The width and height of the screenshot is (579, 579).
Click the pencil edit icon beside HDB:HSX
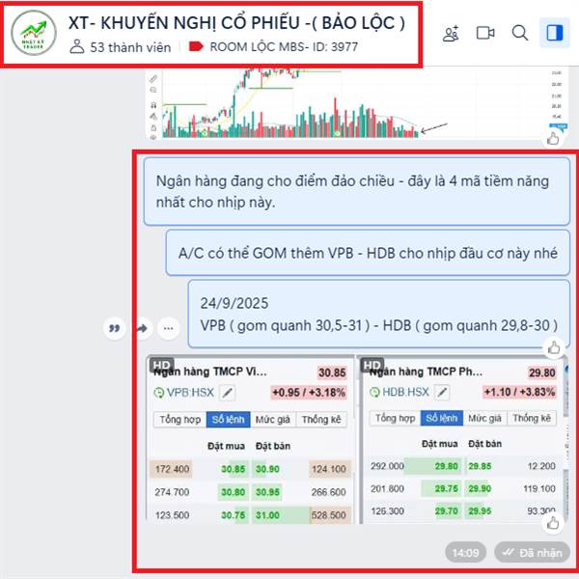tap(442, 392)
